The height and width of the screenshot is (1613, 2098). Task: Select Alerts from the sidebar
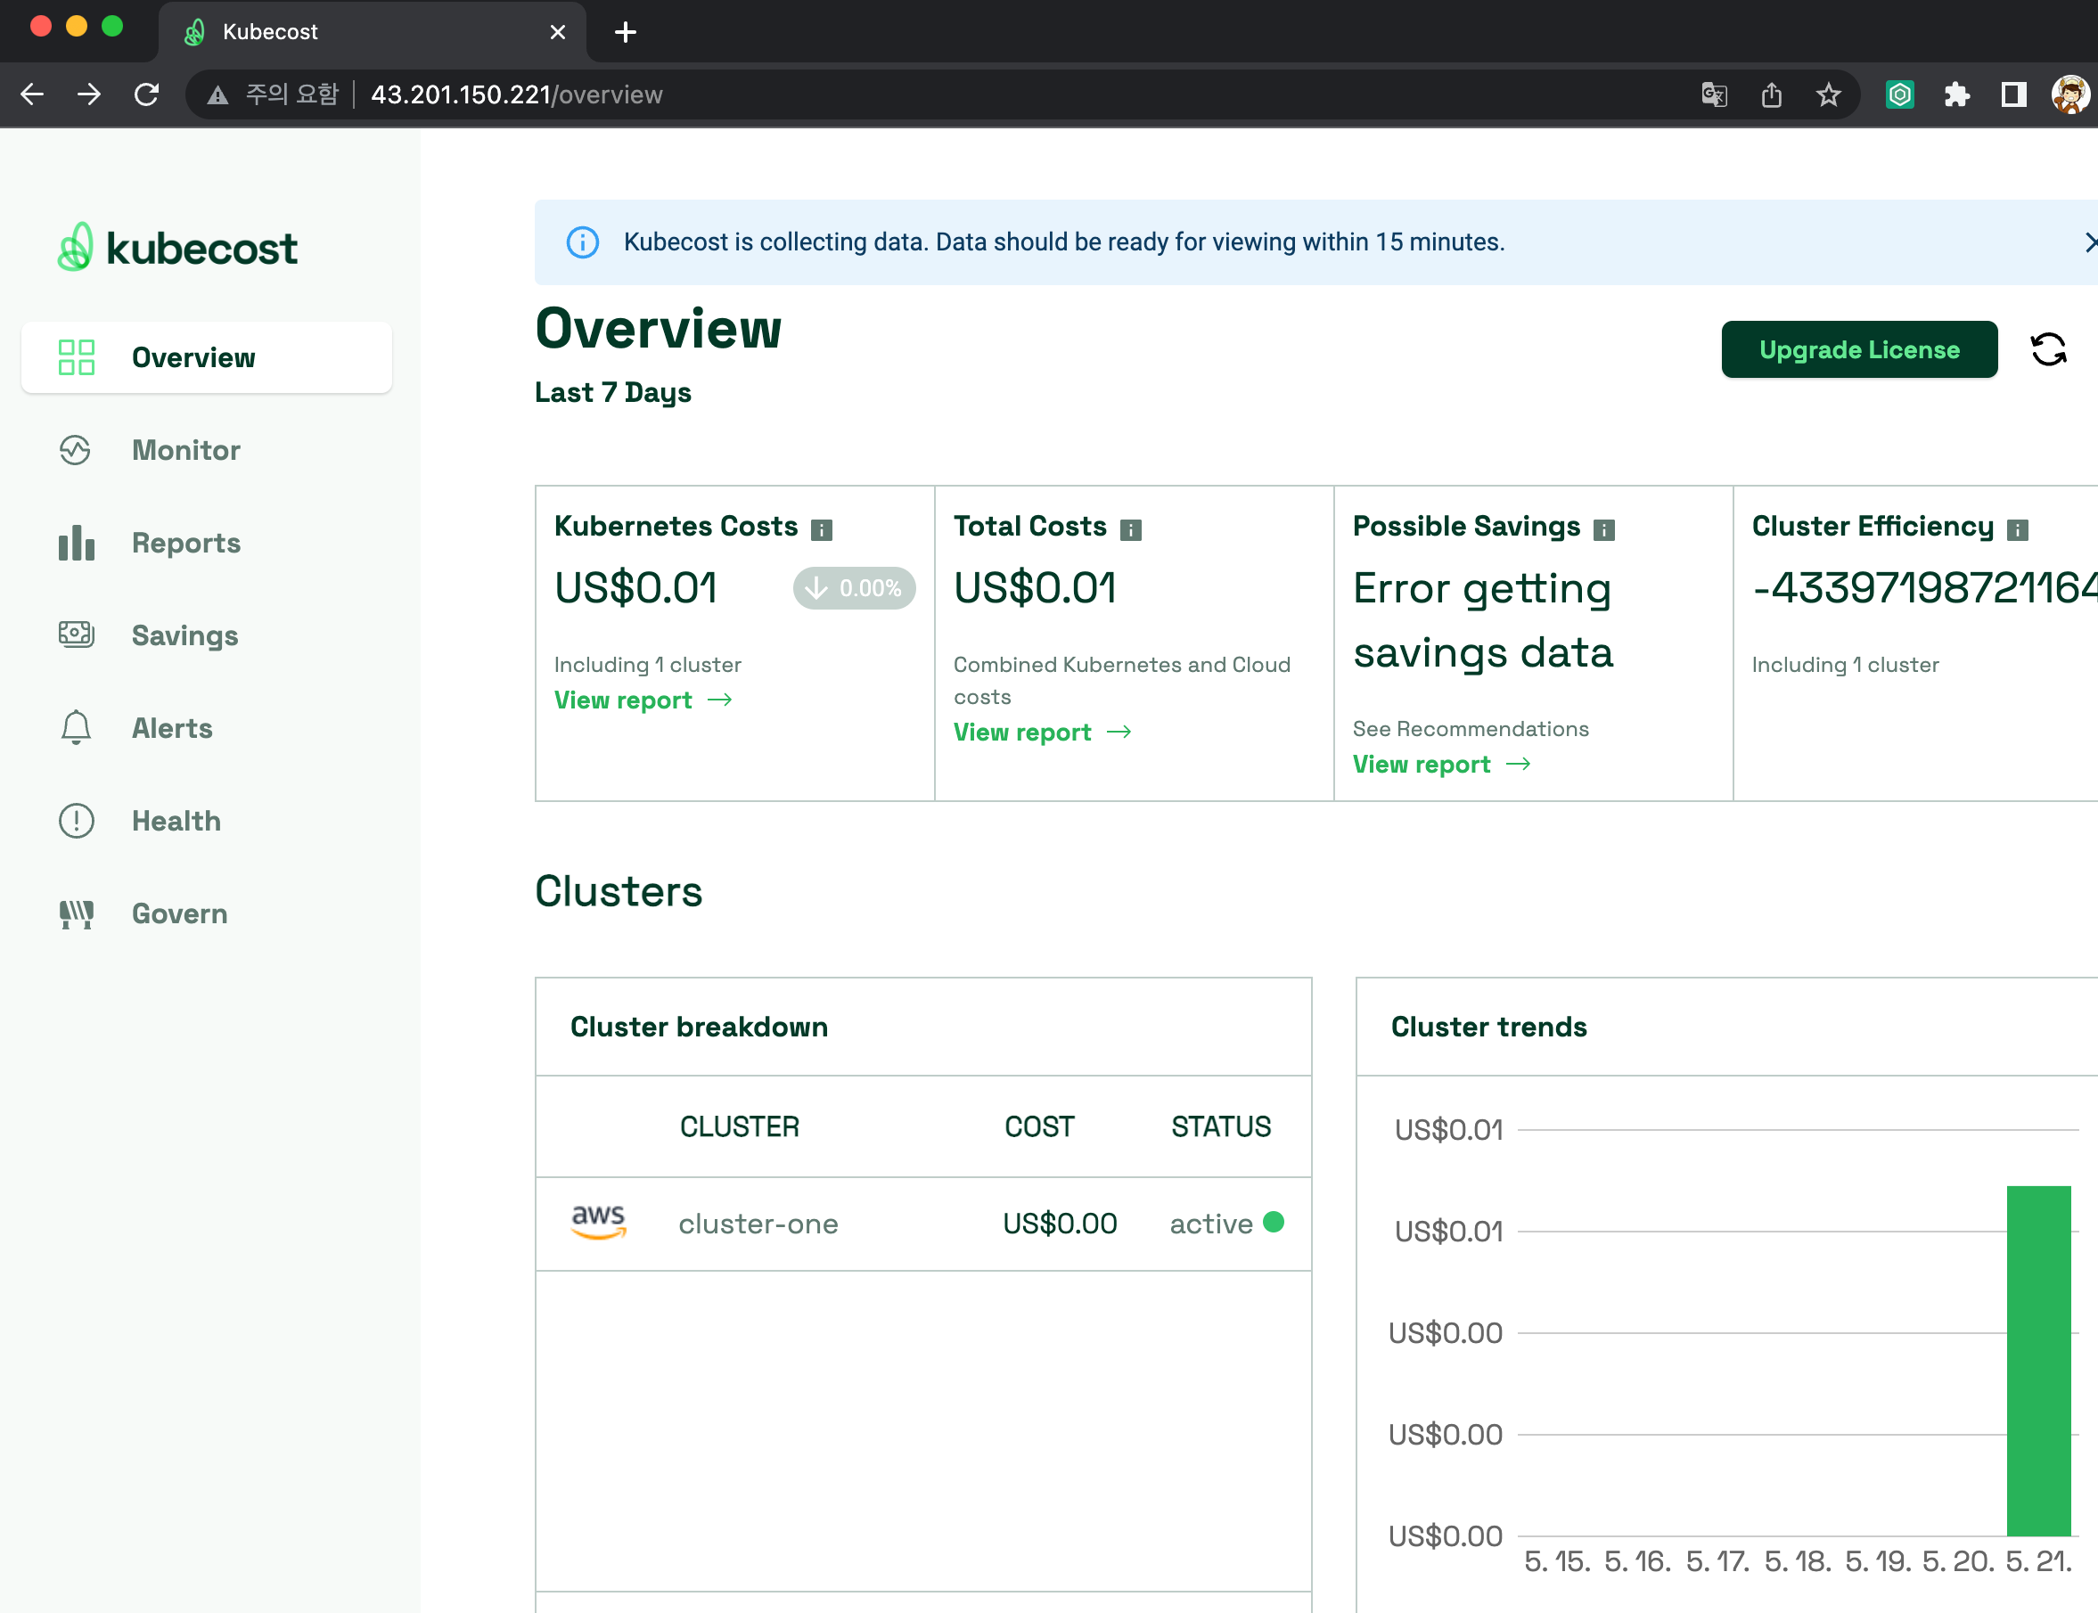point(172,728)
